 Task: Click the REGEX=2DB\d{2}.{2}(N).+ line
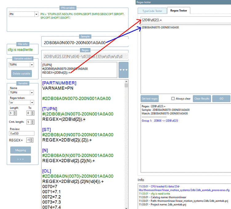[69, 161]
